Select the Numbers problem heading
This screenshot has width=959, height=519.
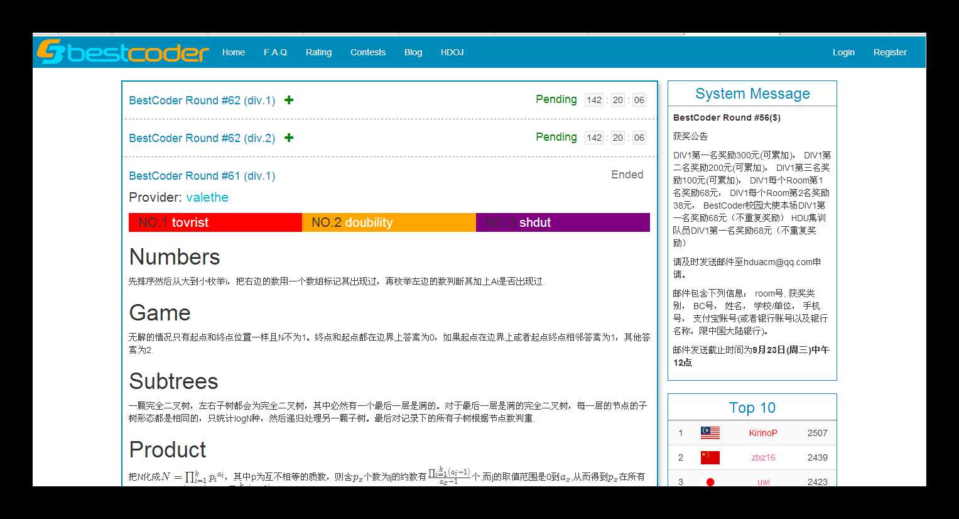coord(175,257)
